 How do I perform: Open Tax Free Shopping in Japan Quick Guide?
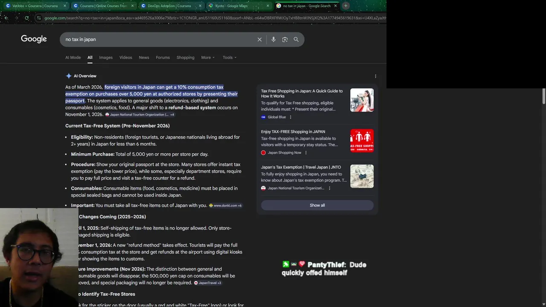(x=302, y=93)
